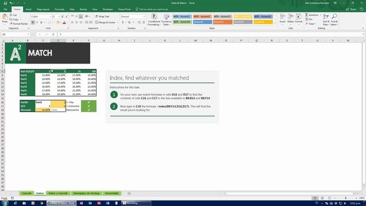366x206 pixels.
Task: Switch to Page Layout view icon in status bar
Action: tap(322, 198)
